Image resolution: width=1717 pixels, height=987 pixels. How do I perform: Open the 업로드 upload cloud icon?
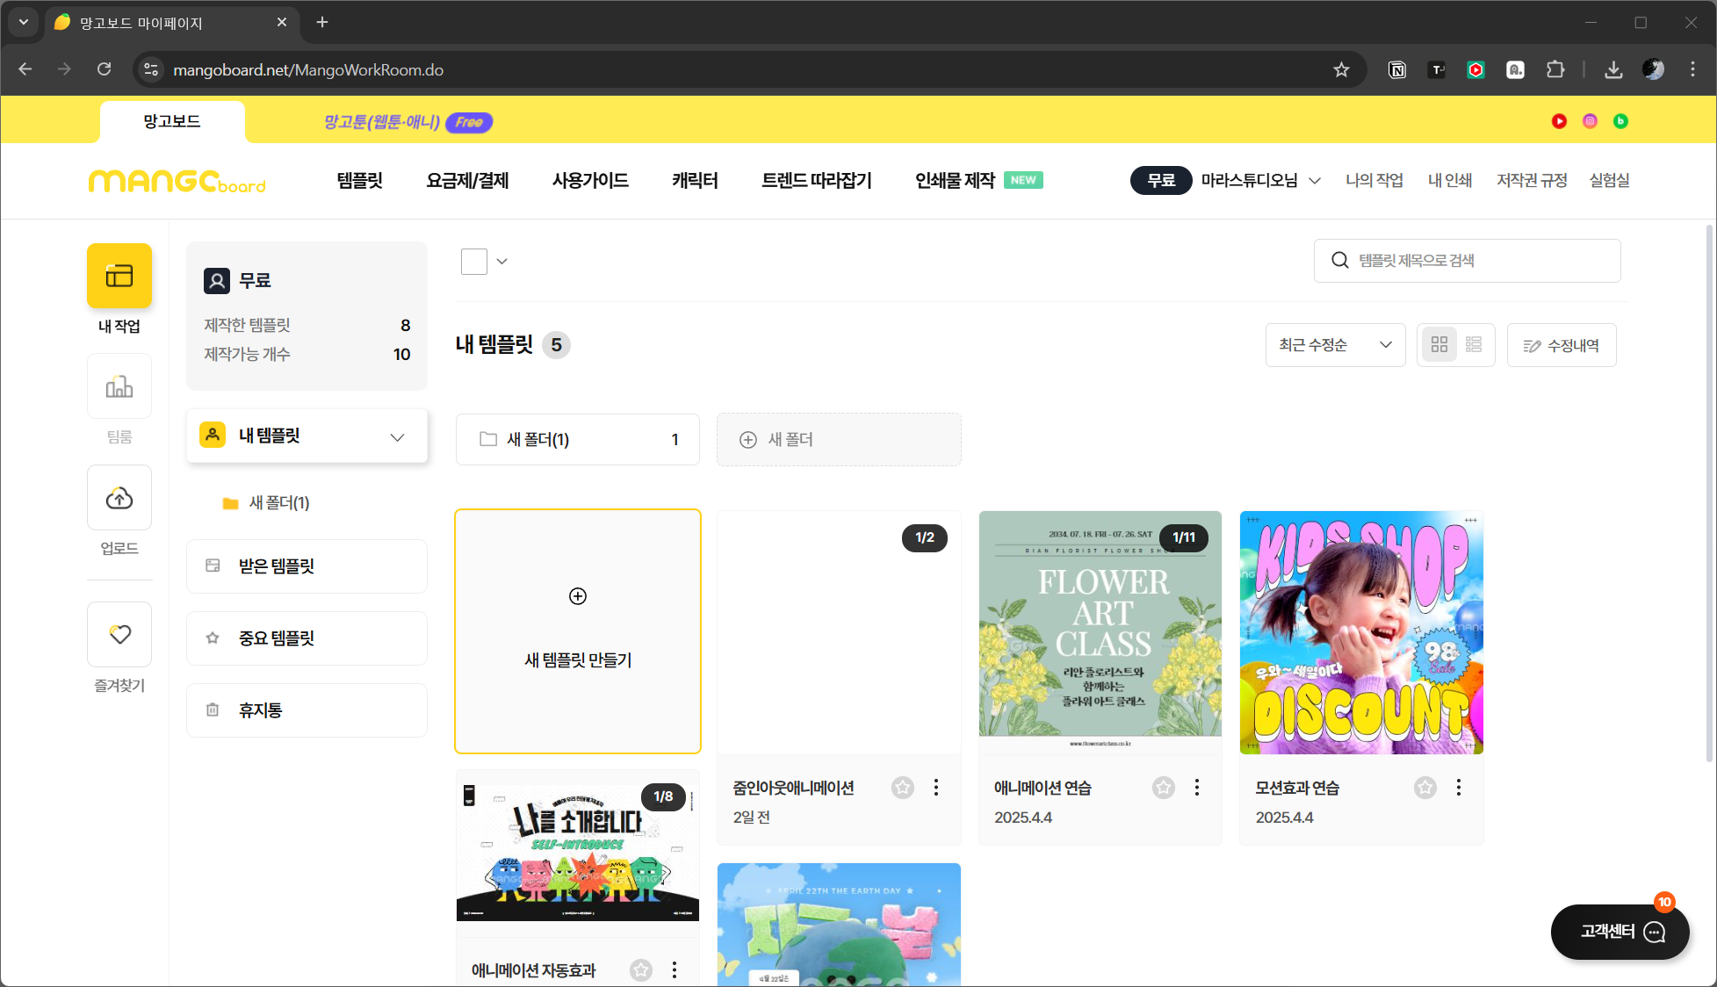119,498
